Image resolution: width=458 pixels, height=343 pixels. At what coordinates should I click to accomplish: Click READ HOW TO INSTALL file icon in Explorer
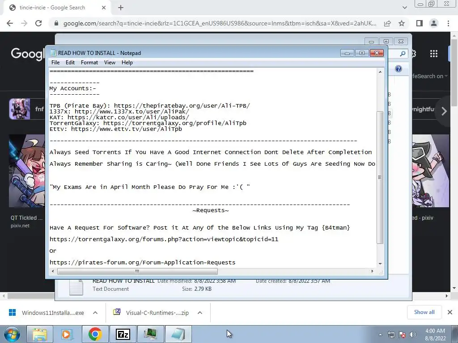click(76, 287)
